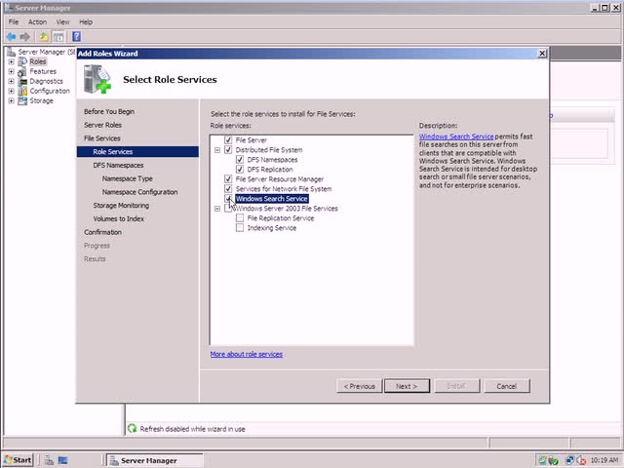Click the Show/Hide console tree icon
The image size is (624, 468).
click(58, 37)
